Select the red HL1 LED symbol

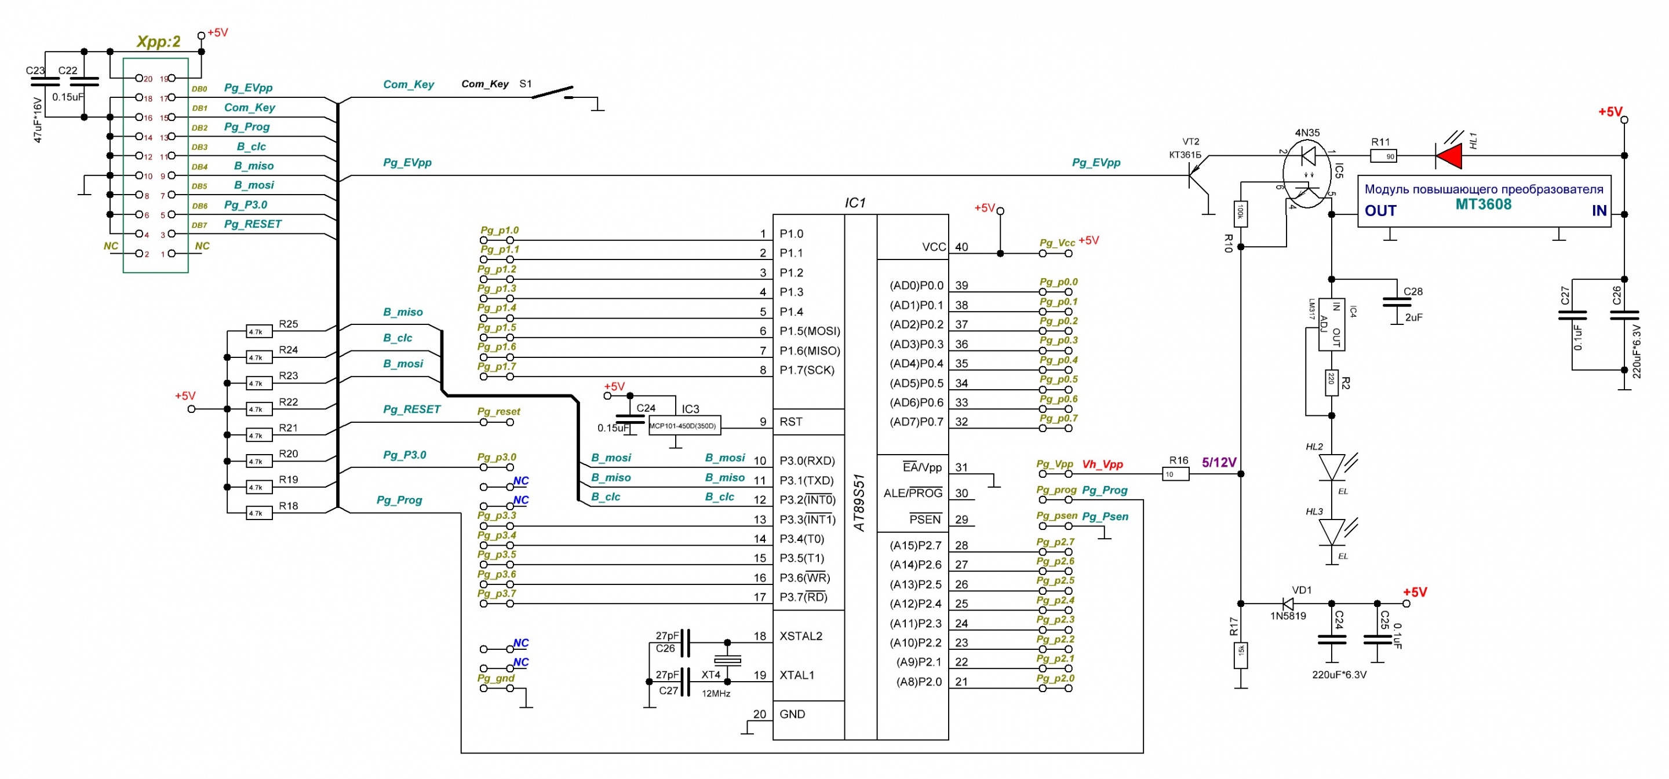[1449, 155]
